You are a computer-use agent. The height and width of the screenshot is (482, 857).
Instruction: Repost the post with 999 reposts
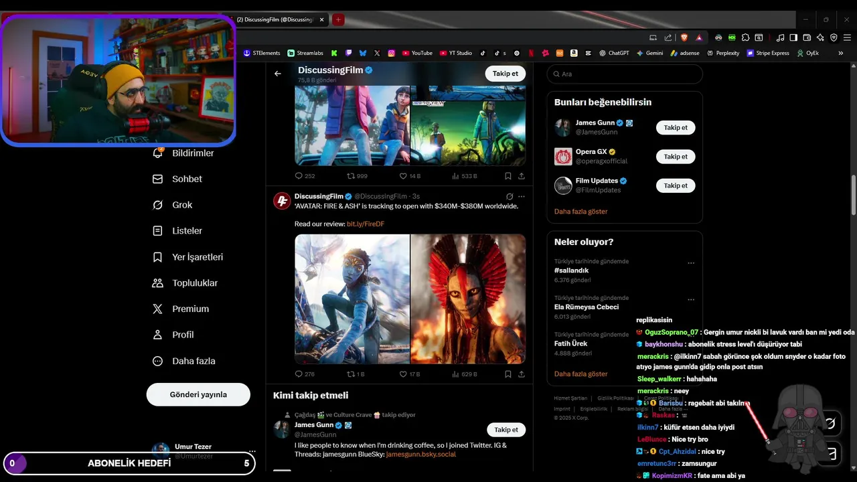[357, 176]
